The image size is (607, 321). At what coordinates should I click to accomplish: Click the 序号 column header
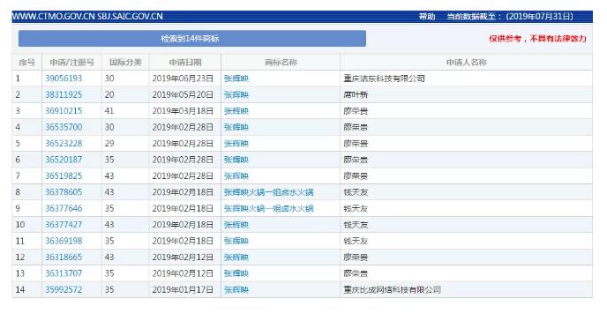click(x=26, y=63)
